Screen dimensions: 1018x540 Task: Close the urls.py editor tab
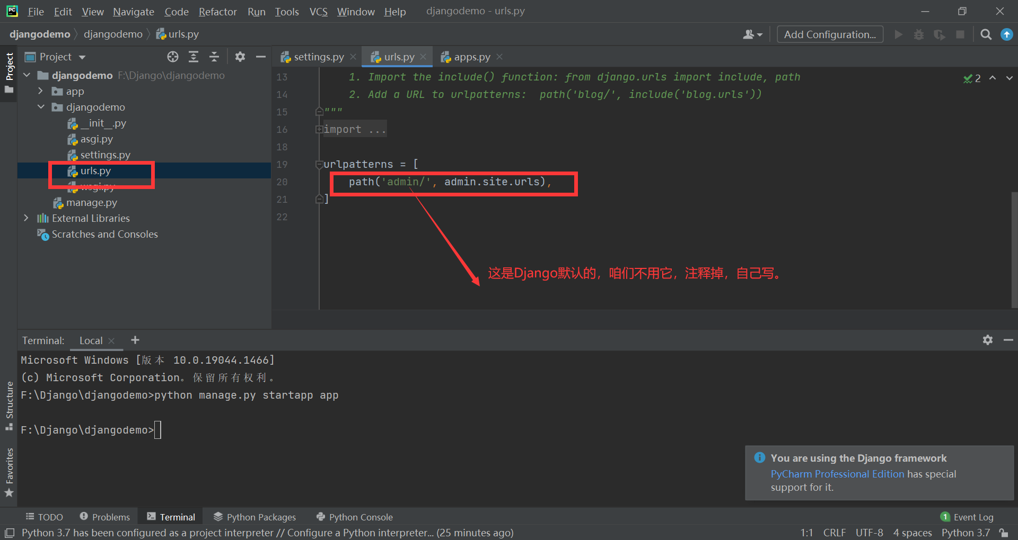(423, 57)
